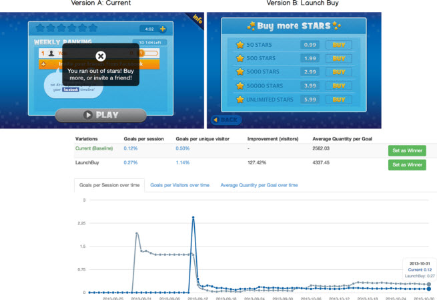Buy the 500 STARS pack
This screenshot has width=437, height=300.
tap(339, 58)
